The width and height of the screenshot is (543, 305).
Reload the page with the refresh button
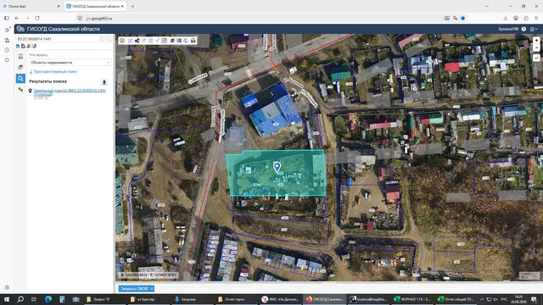tap(37, 18)
